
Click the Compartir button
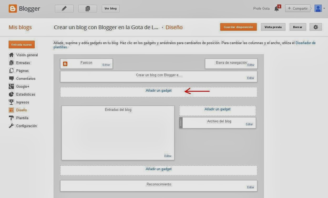tap(298, 8)
